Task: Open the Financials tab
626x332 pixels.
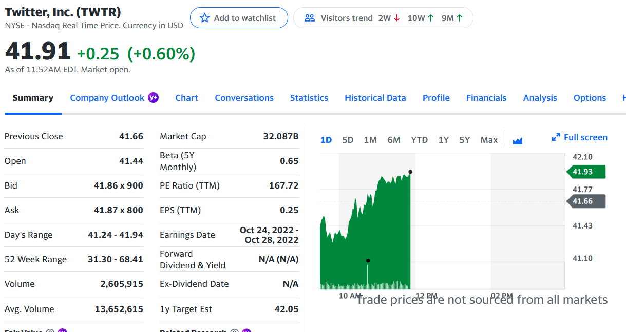Action: coord(486,98)
